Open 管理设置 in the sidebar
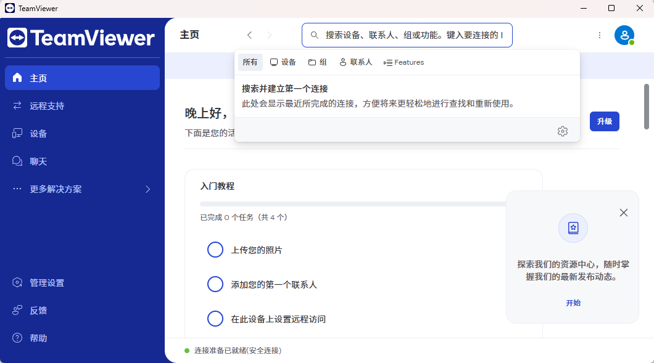 [17, 282]
